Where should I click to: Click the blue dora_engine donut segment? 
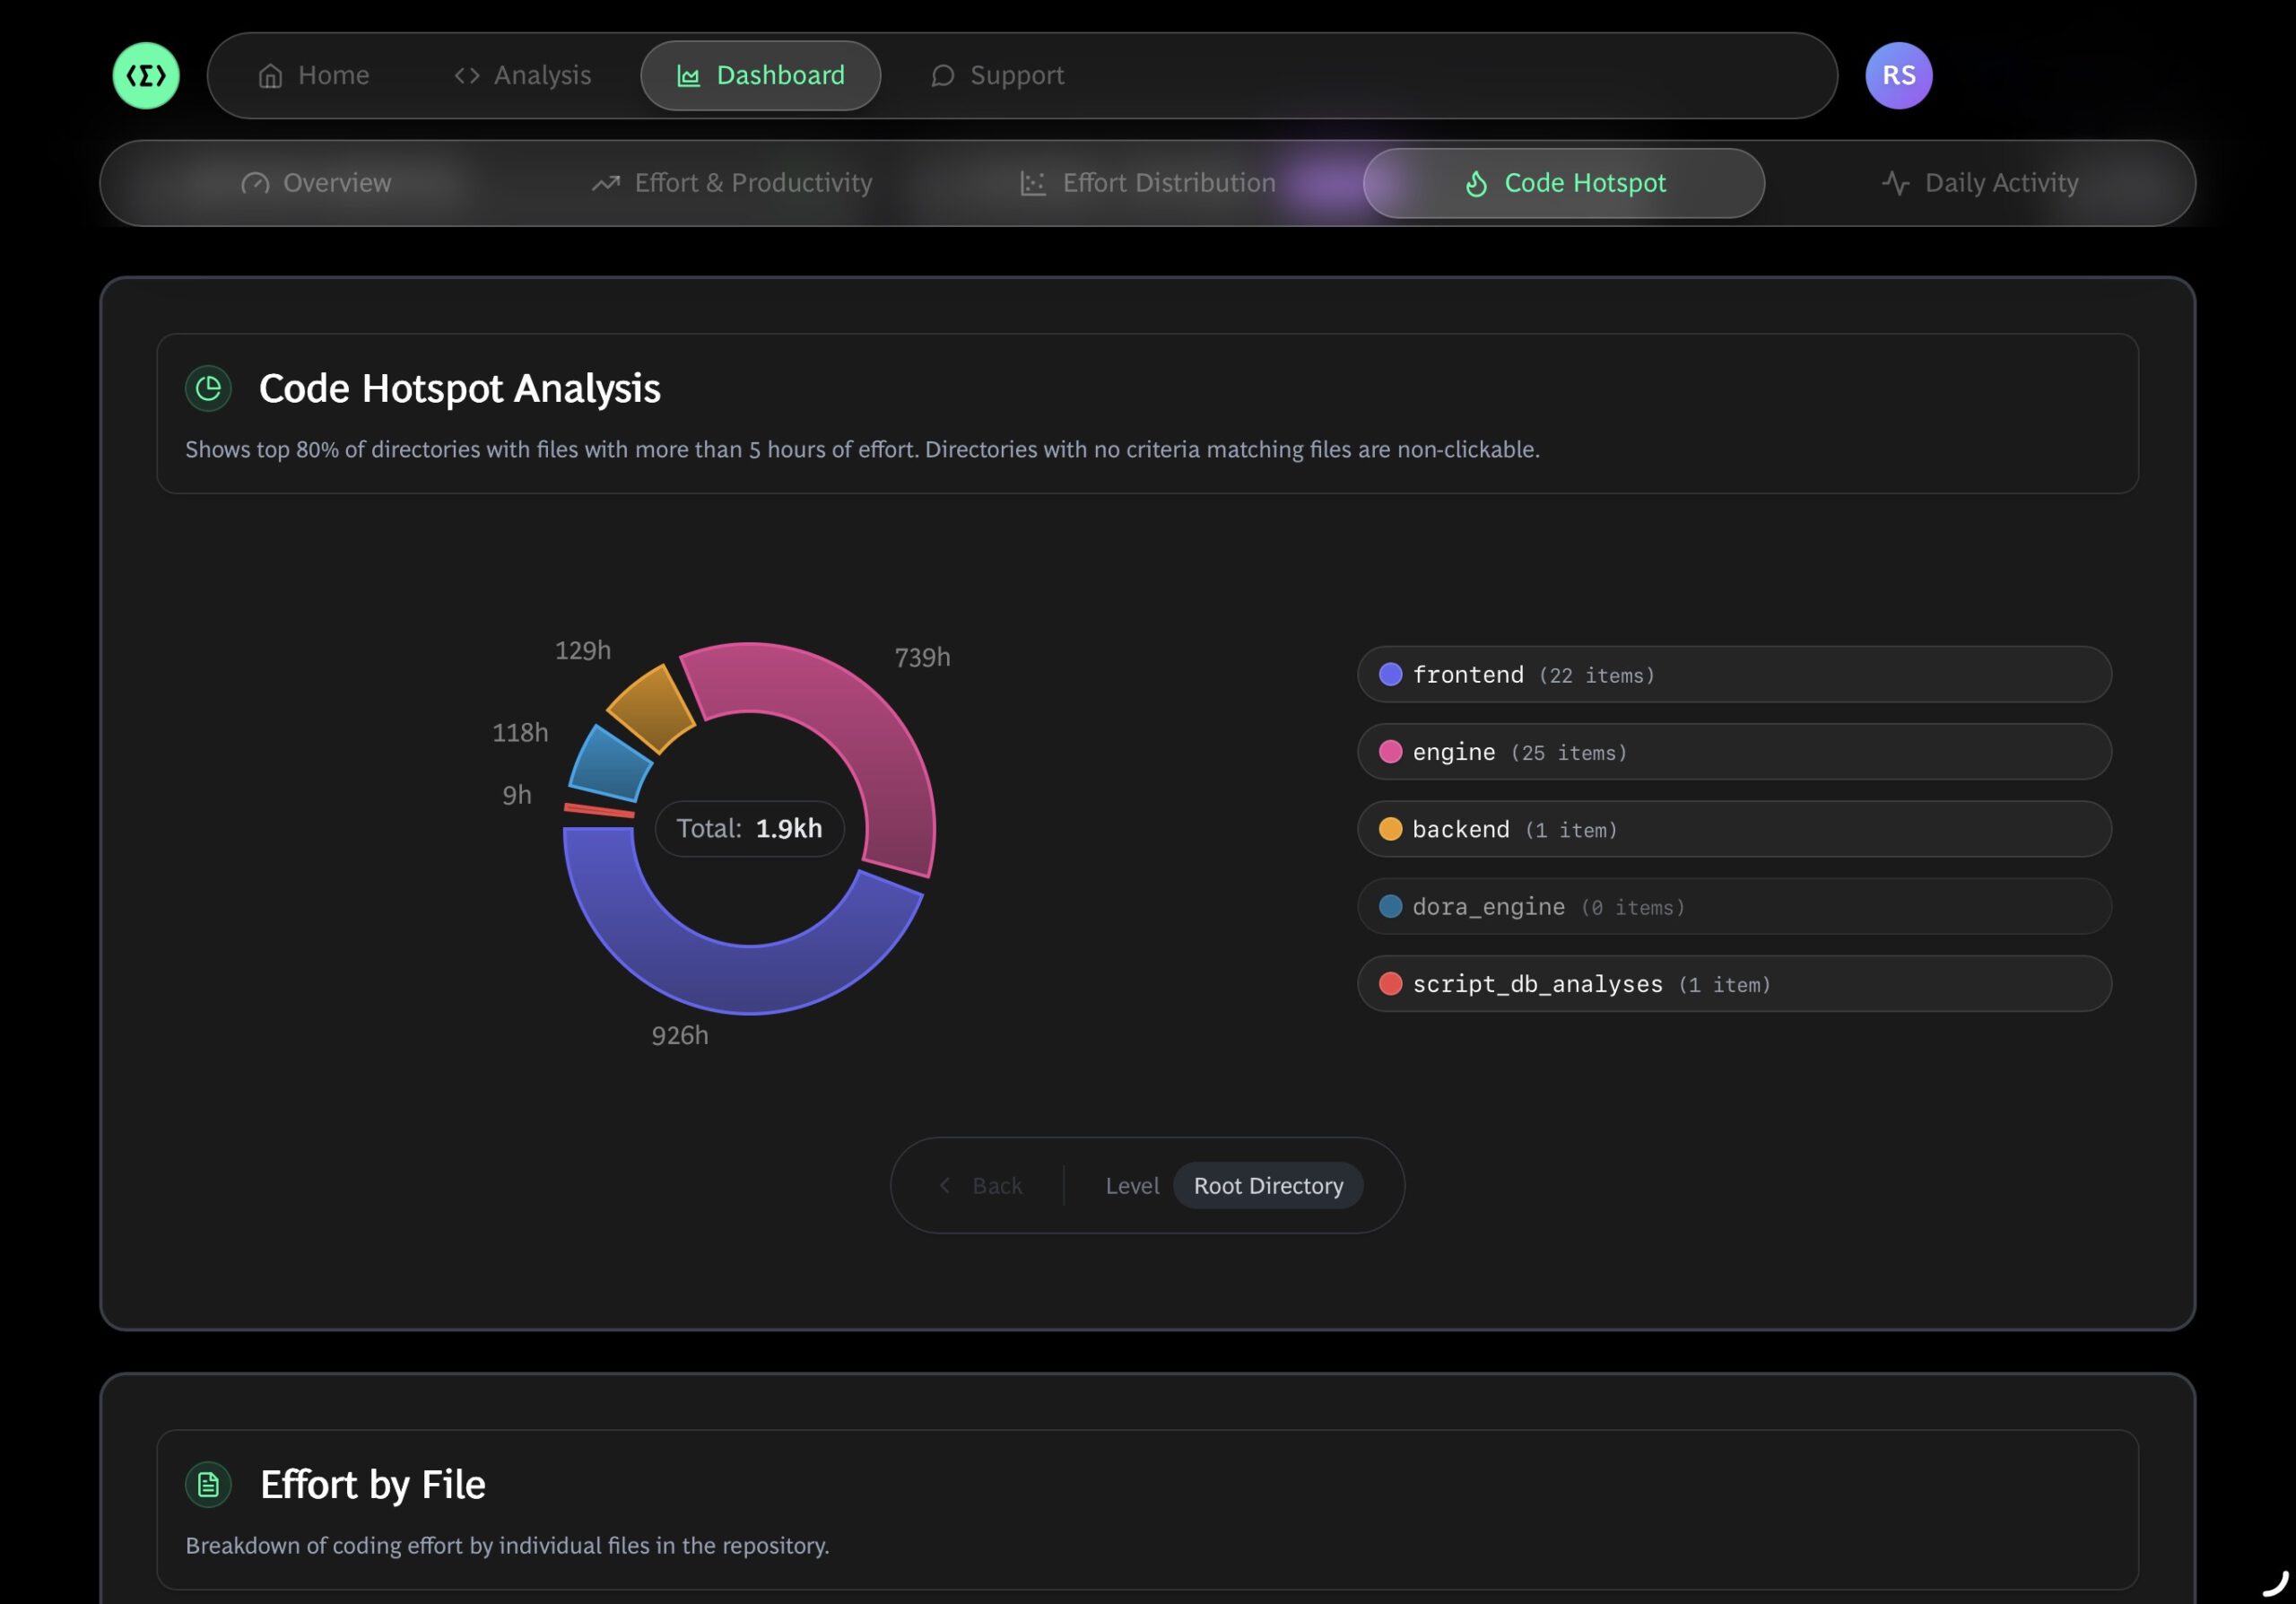pyautogui.click(x=609, y=767)
